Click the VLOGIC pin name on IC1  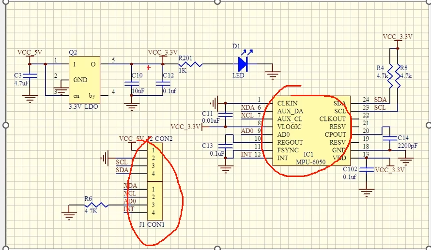290,127
